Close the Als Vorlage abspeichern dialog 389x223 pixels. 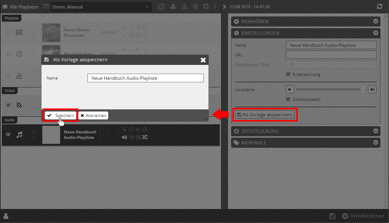203,60
